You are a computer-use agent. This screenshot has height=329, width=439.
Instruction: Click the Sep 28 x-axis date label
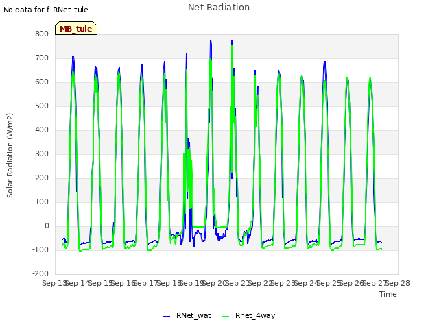(398, 283)
